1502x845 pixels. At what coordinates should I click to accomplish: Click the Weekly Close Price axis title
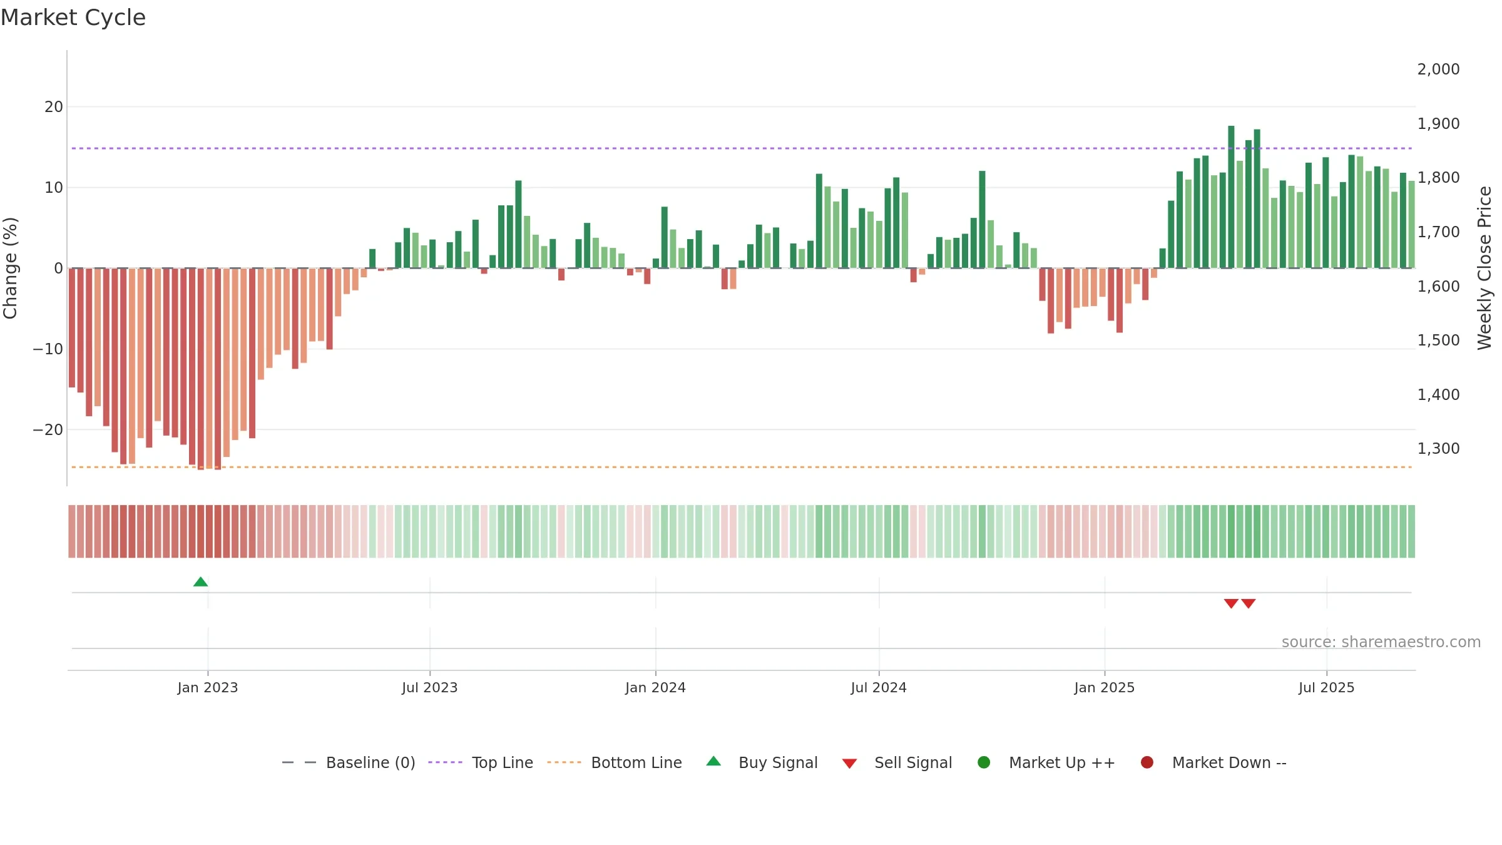pos(1484,268)
